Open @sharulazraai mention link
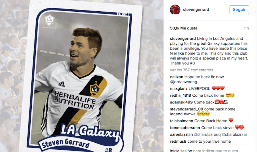 point(234,135)
